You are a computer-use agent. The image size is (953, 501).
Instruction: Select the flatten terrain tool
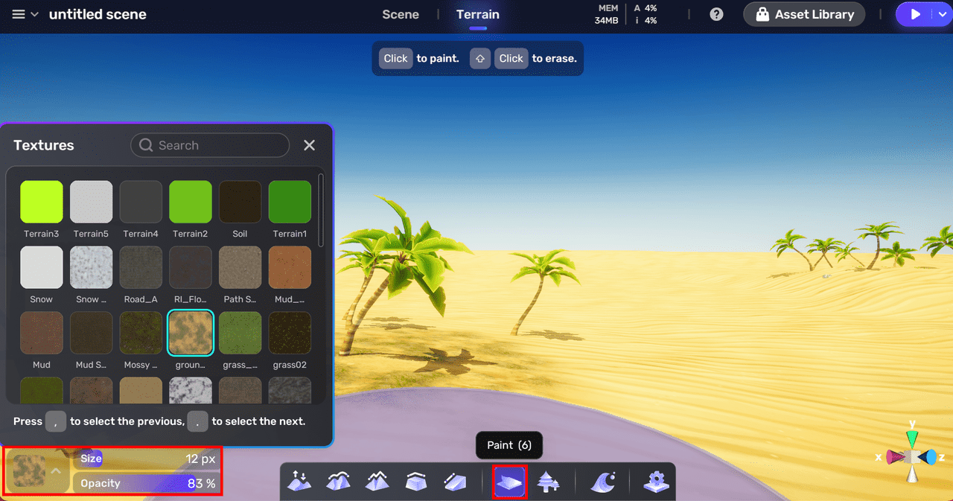click(415, 482)
